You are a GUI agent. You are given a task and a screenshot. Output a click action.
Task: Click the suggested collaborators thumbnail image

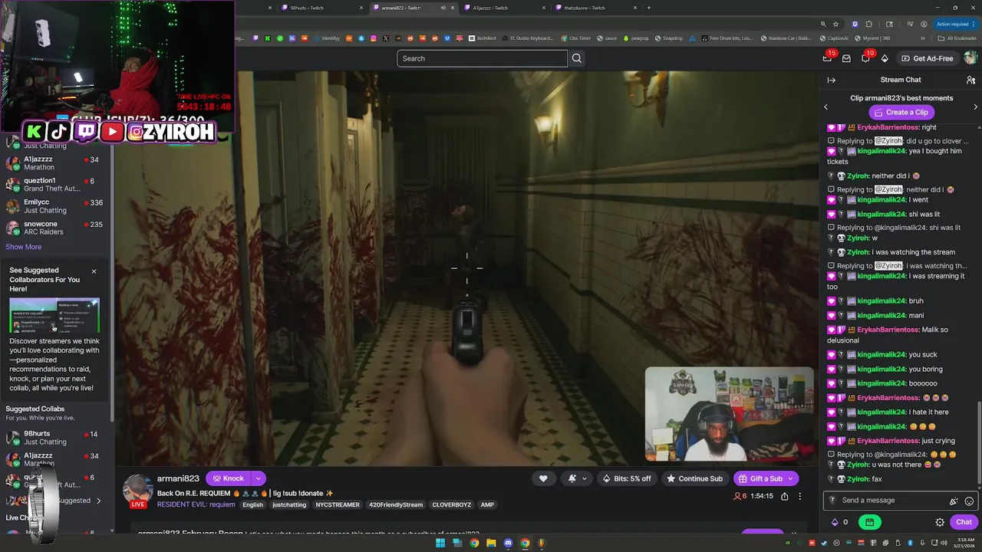pyautogui.click(x=54, y=315)
